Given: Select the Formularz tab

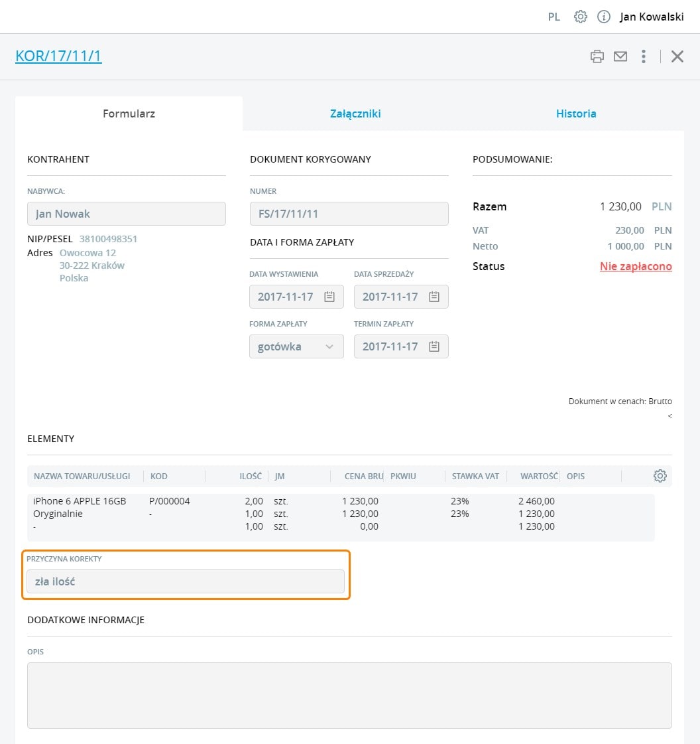Looking at the screenshot, I should pyautogui.click(x=129, y=113).
